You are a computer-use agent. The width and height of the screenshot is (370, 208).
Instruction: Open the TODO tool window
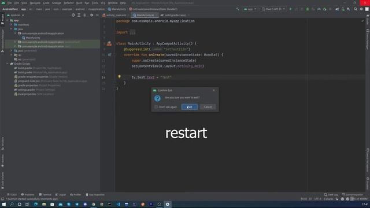point(12,195)
